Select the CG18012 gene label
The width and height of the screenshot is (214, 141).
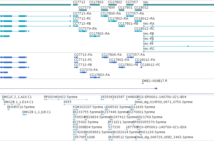[x=141, y=7]
